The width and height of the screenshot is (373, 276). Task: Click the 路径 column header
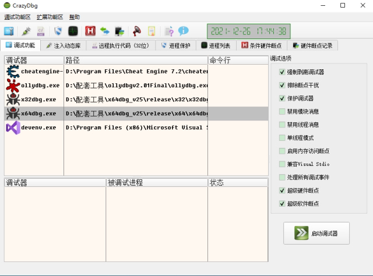click(136, 60)
